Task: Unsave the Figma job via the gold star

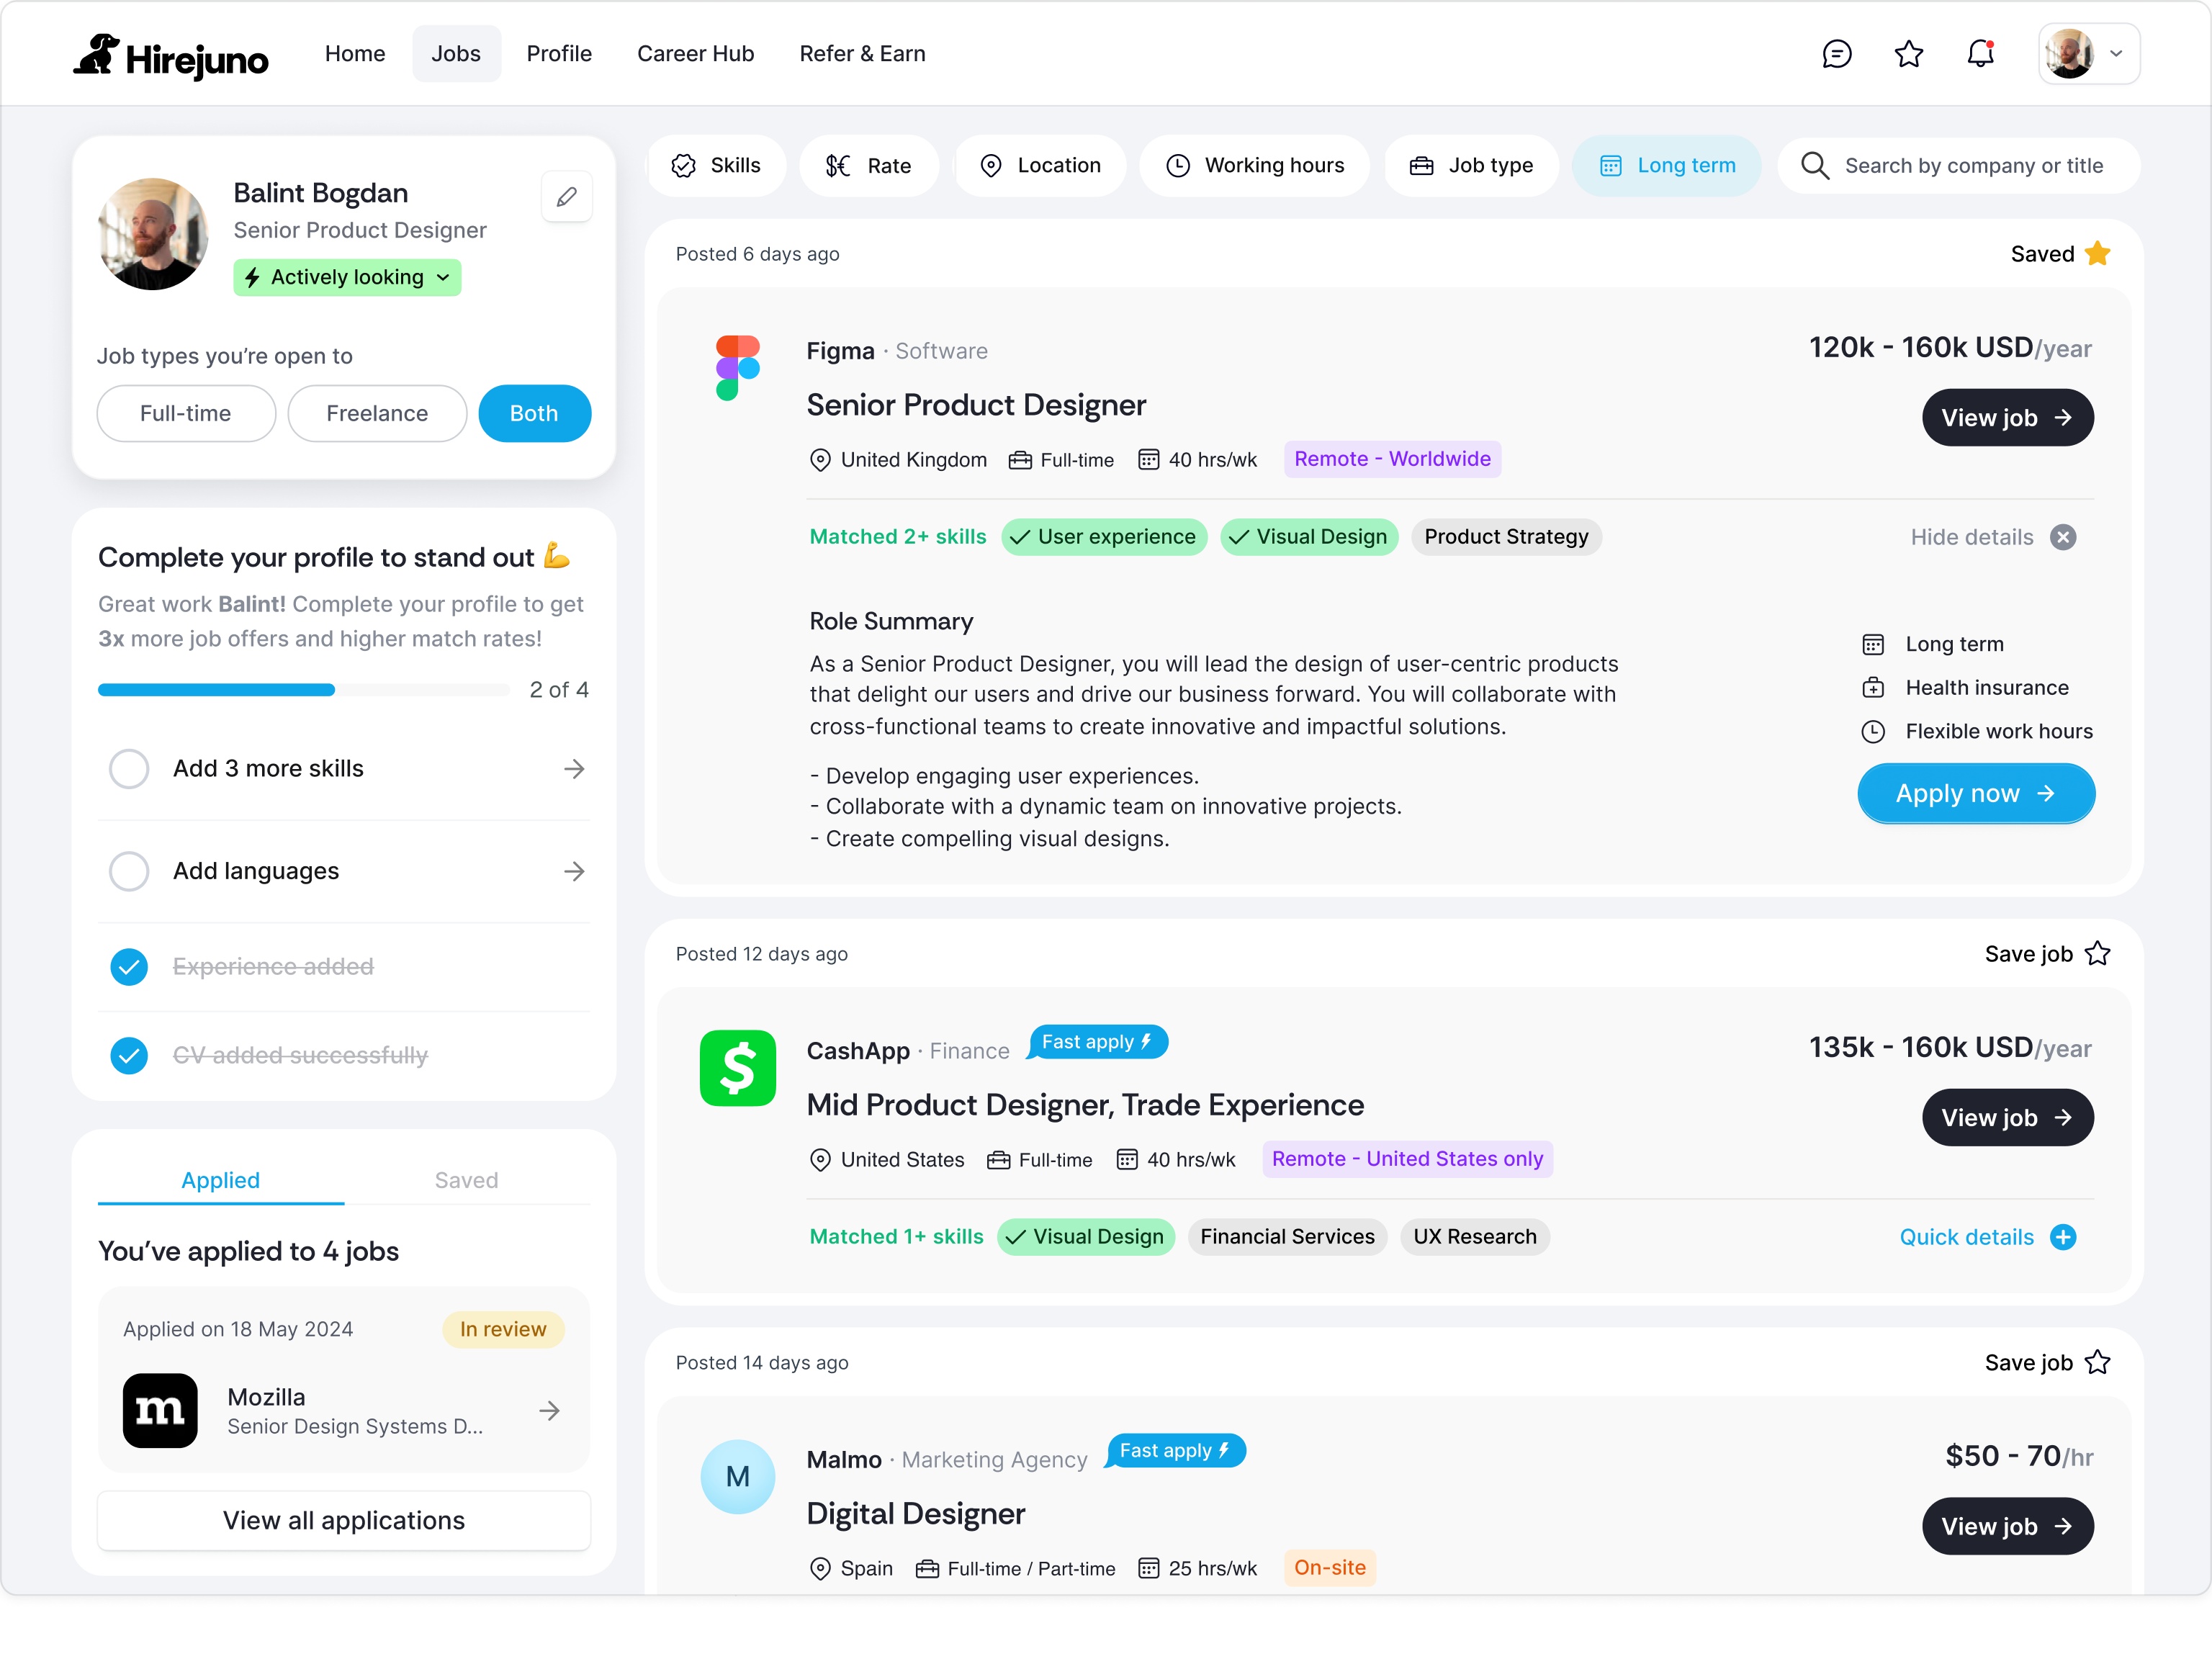Action: click(2098, 254)
